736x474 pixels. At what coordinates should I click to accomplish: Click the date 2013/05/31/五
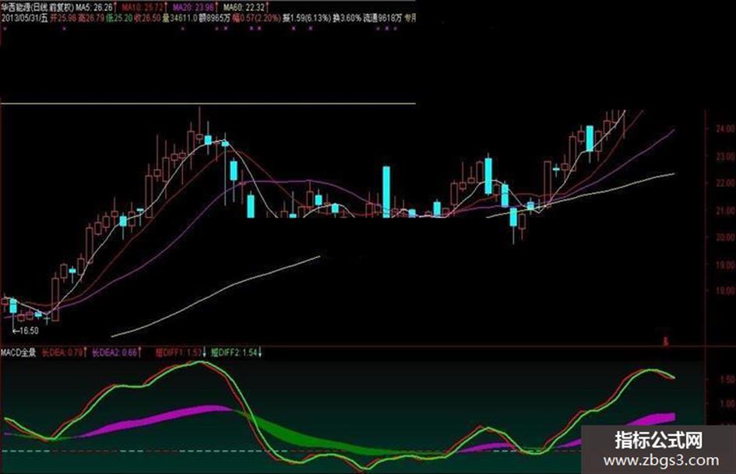[24, 19]
